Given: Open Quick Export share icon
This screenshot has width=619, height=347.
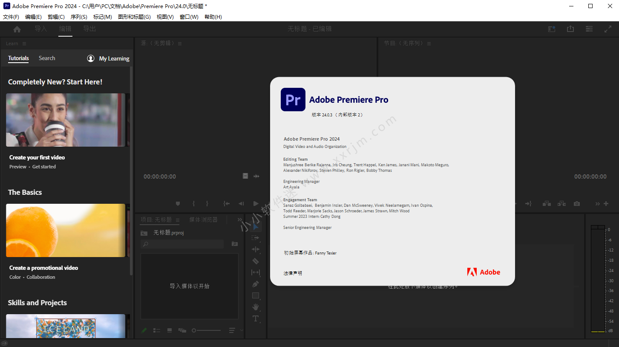Looking at the screenshot, I should pos(570,29).
